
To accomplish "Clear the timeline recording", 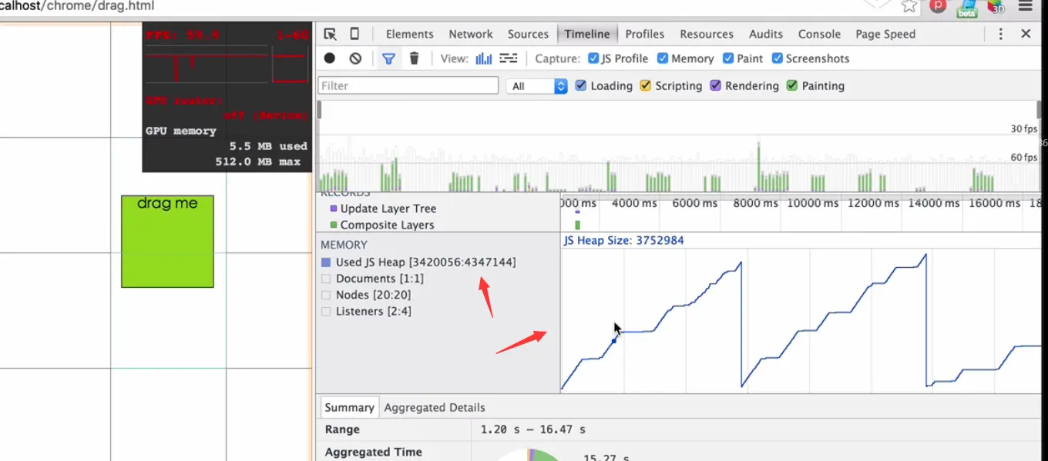I will point(355,58).
